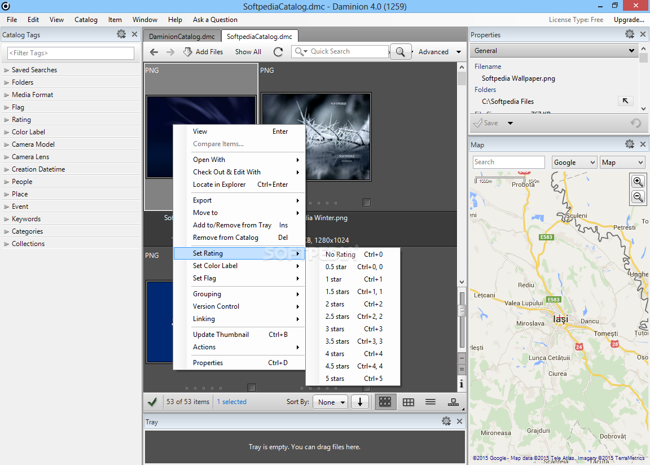The image size is (650, 465).
Task: Expand Camera Model tag
Action: point(6,144)
